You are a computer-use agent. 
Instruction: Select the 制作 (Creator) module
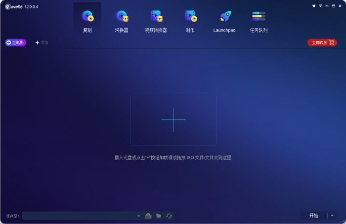point(190,20)
